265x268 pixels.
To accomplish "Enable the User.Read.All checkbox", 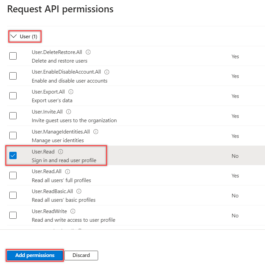I will (13, 175).
